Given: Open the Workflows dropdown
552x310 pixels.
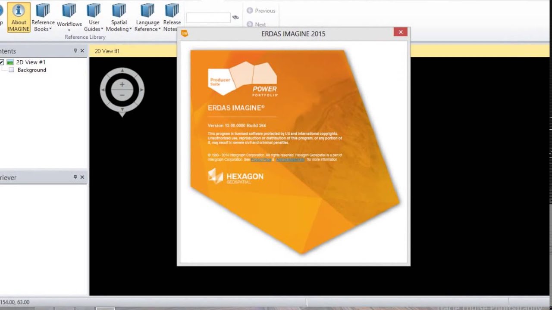Looking at the screenshot, I should (69, 17).
